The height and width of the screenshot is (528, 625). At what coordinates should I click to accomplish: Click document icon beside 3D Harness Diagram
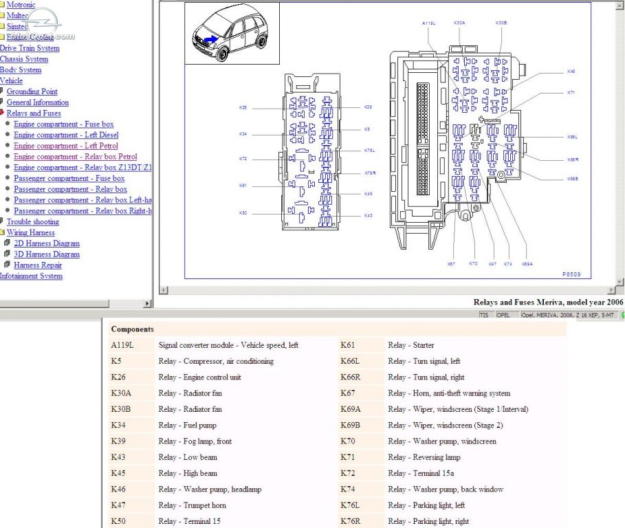tap(7, 254)
